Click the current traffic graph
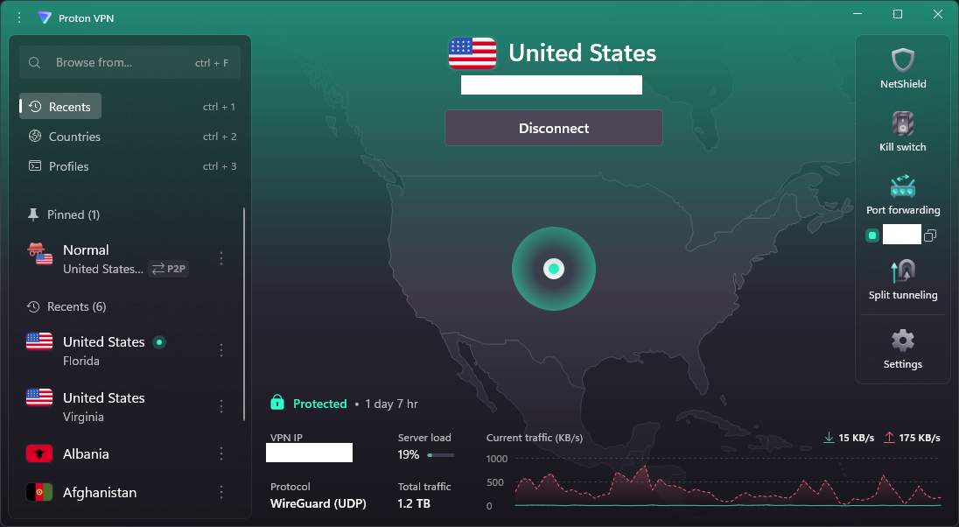This screenshot has height=527, width=959. (x=728, y=483)
